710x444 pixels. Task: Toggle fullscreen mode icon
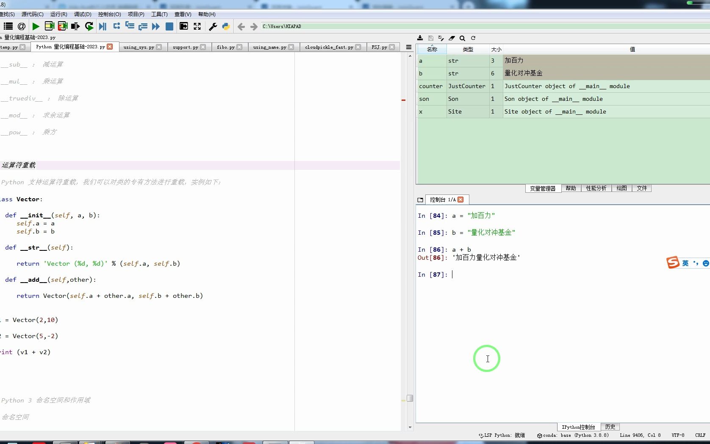(197, 26)
